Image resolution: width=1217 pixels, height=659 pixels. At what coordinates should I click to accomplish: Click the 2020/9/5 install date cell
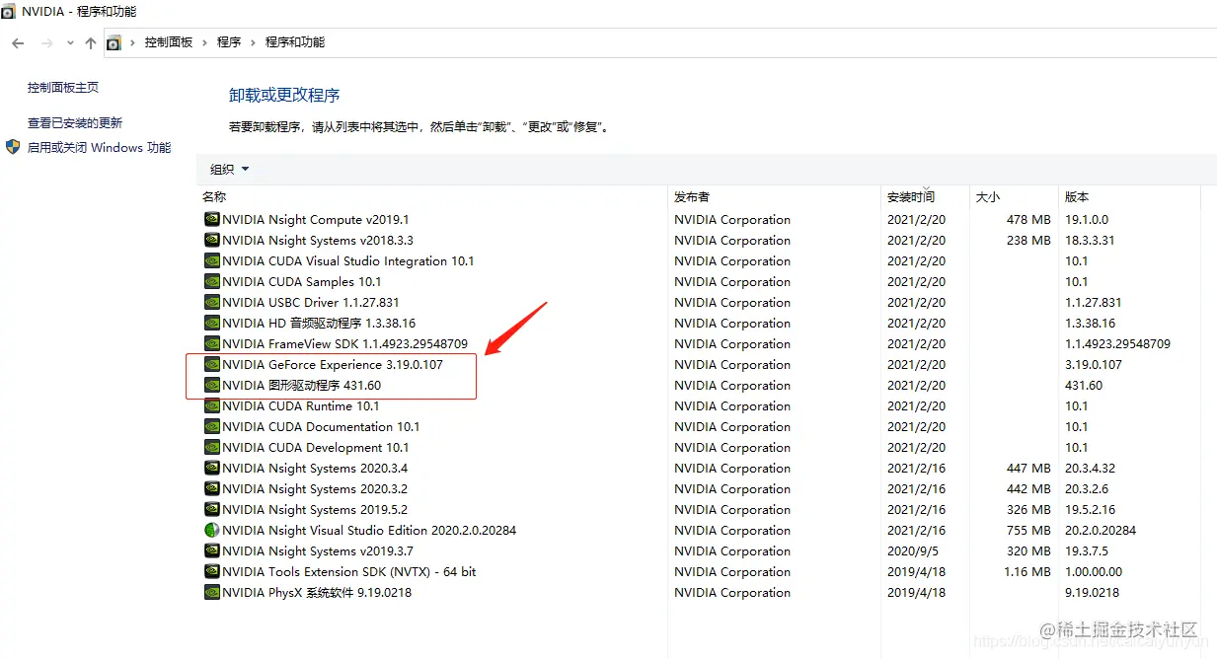point(914,551)
